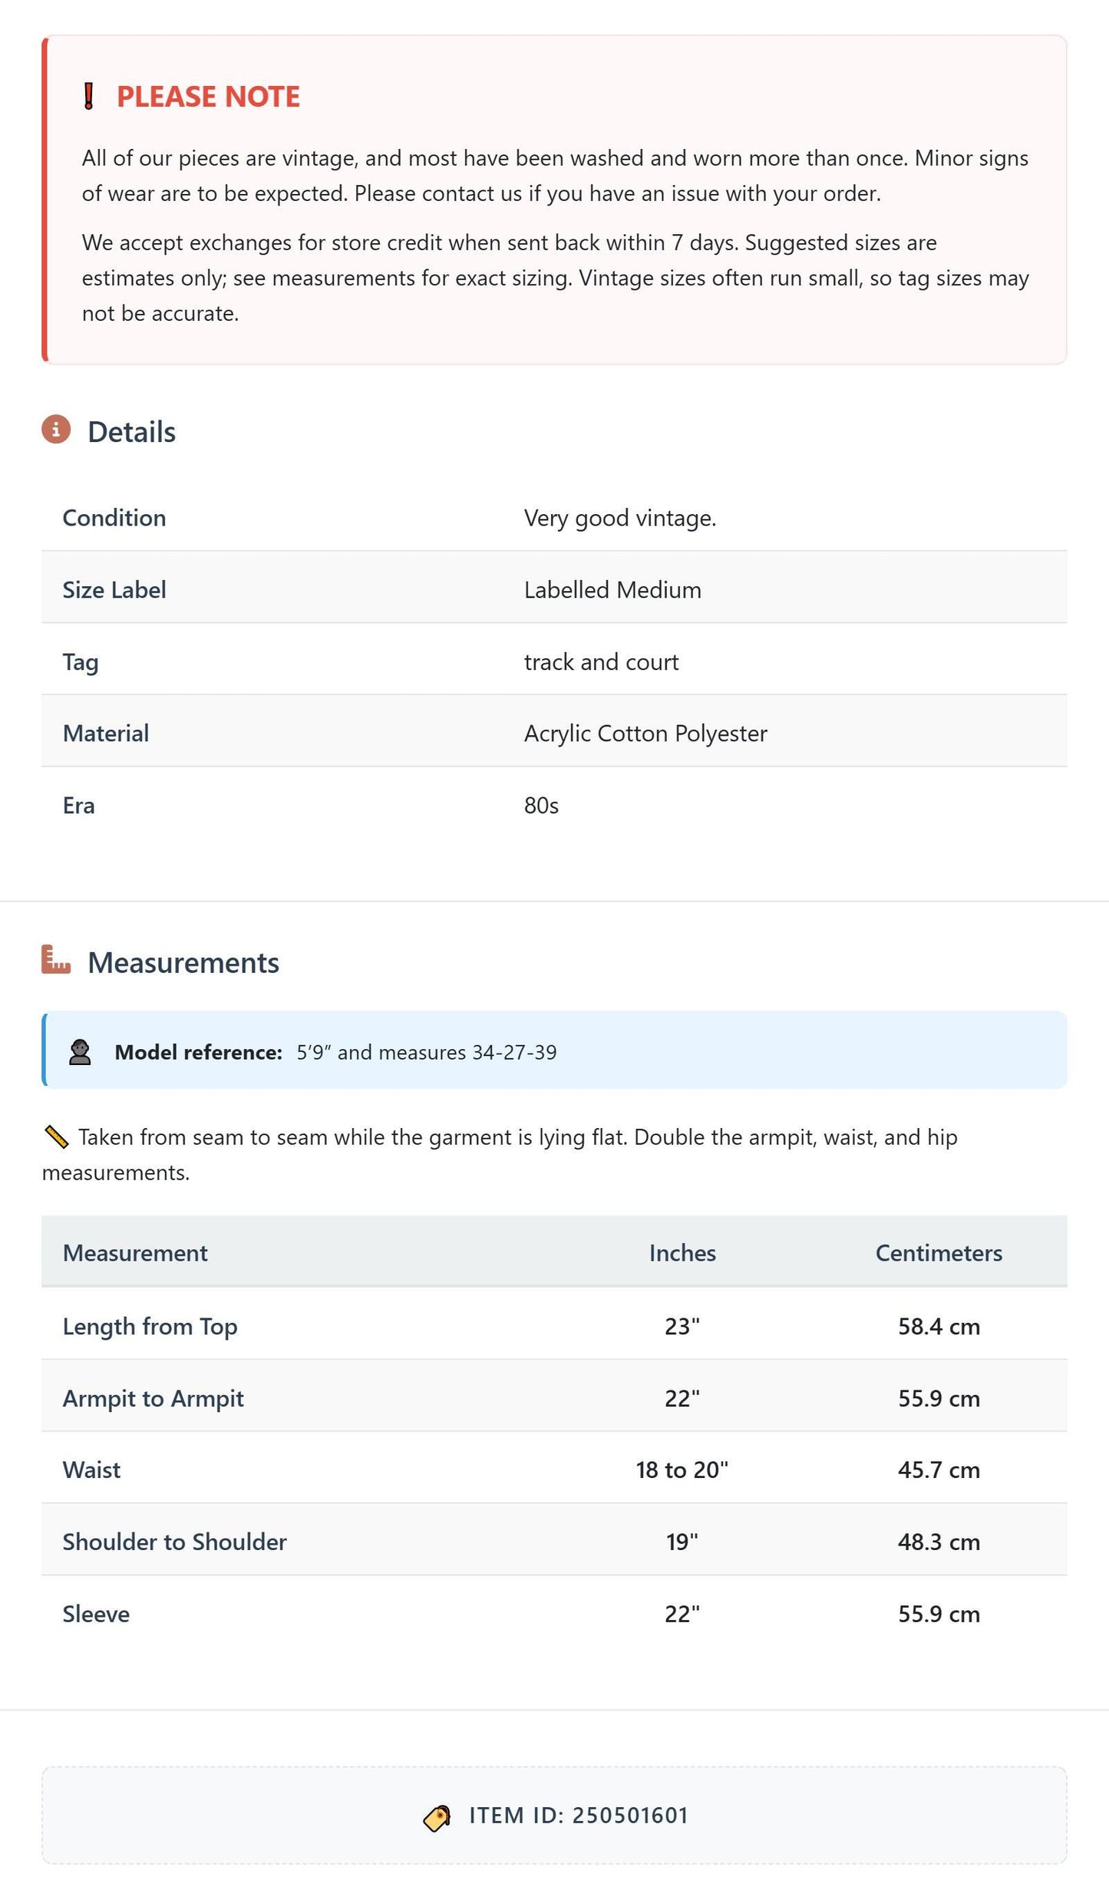Click the Shoulder to Shoulder 48.3 cm value
This screenshot has height=1900, width=1109.
click(x=939, y=1542)
